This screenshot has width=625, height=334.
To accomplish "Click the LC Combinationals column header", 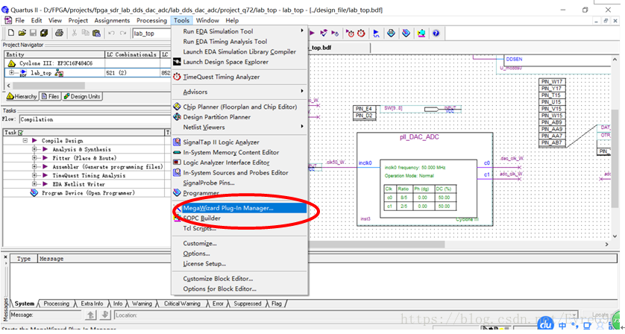I will [x=132, y=54].
